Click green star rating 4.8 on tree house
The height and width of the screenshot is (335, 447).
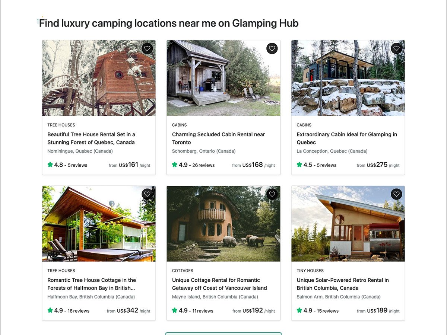click(50, 165)
